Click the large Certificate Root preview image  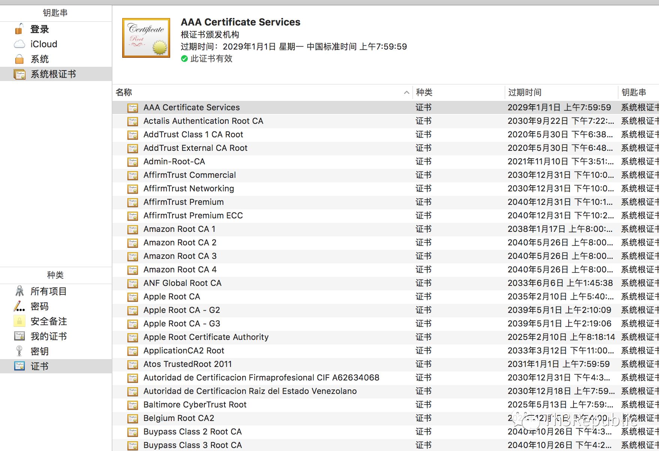pyautogui.click(x=146, y=38)
